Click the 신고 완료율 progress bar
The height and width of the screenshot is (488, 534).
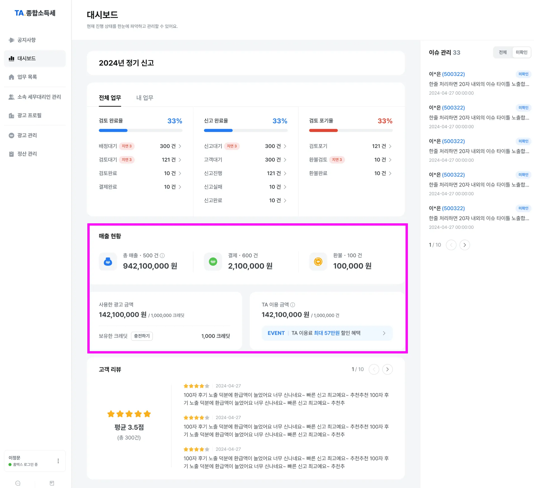[x=246, y=130]
